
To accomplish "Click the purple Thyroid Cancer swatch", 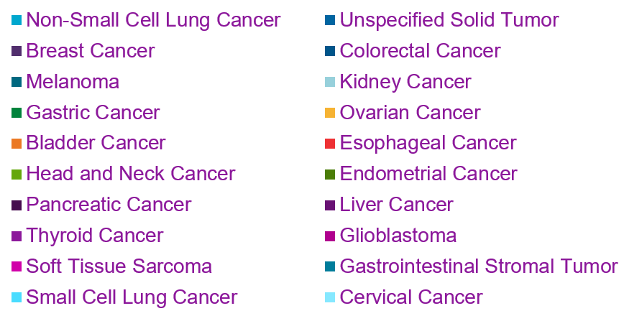I will pos(17,236).
